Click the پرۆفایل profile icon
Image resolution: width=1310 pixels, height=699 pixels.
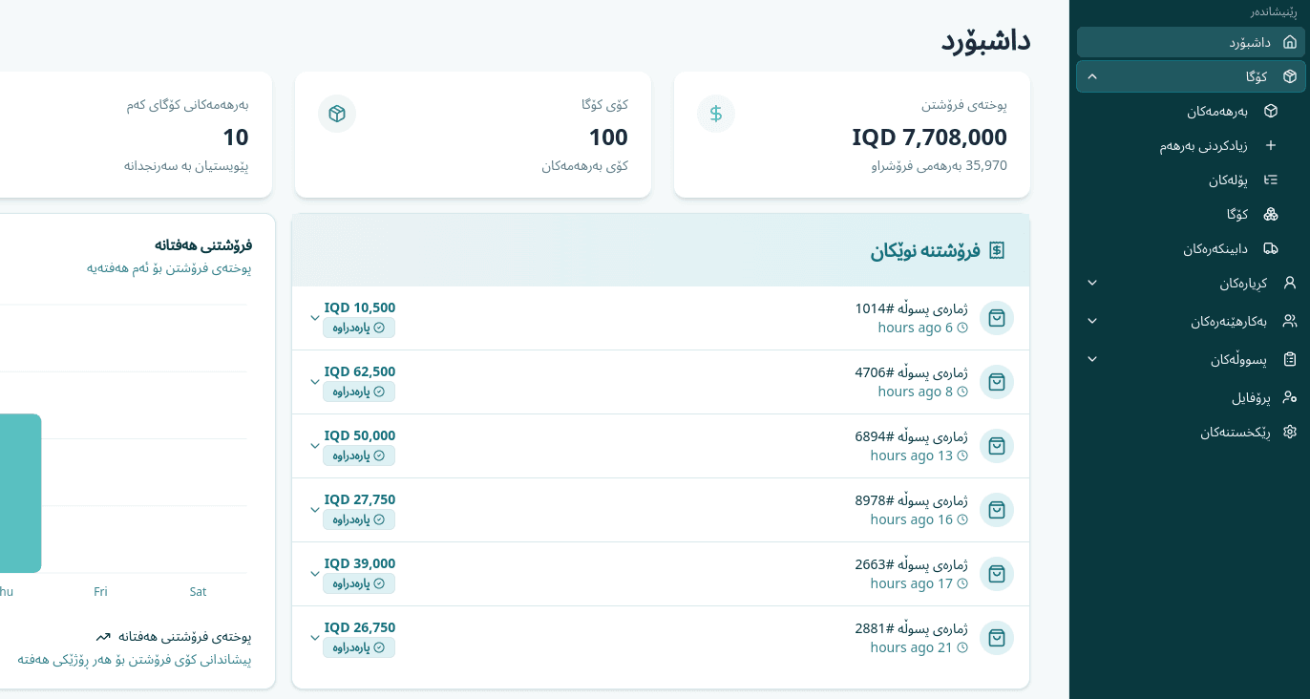coord(1289,397)
